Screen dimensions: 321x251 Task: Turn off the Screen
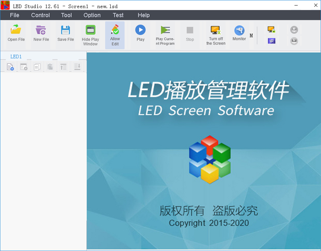215,34
